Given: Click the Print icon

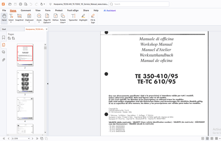Looking at the screenshot, I should (x=20, y=4).
